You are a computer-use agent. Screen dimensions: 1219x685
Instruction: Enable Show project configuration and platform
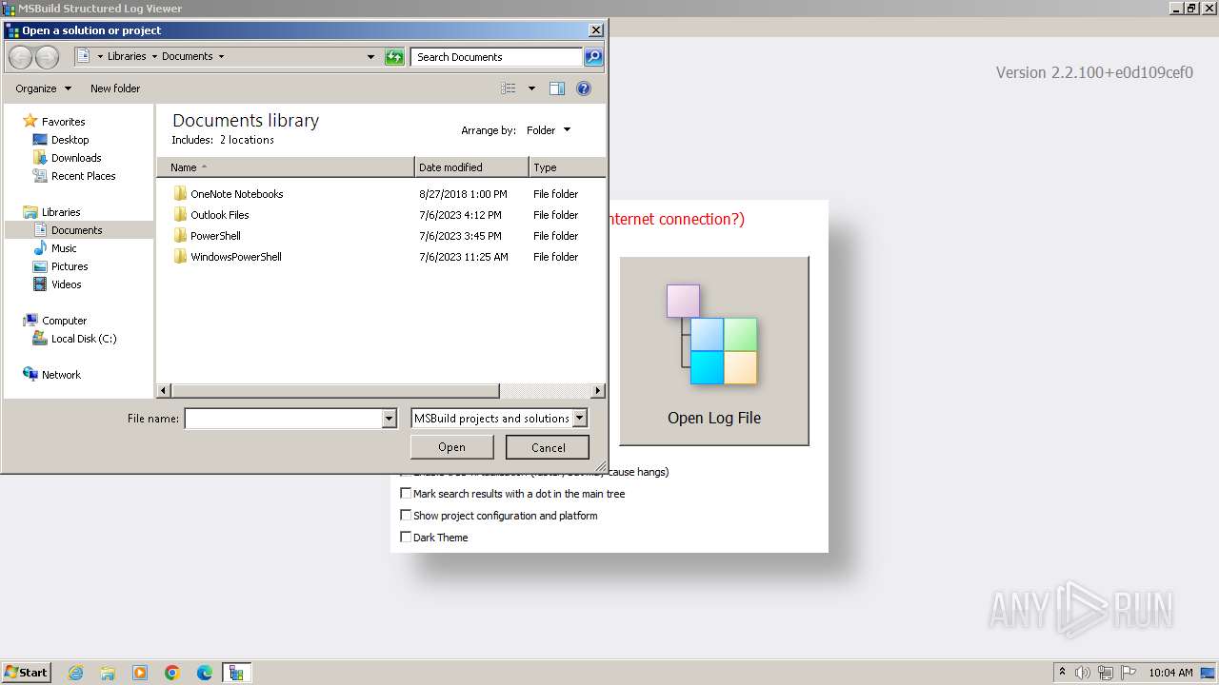[x=406, y=516]
